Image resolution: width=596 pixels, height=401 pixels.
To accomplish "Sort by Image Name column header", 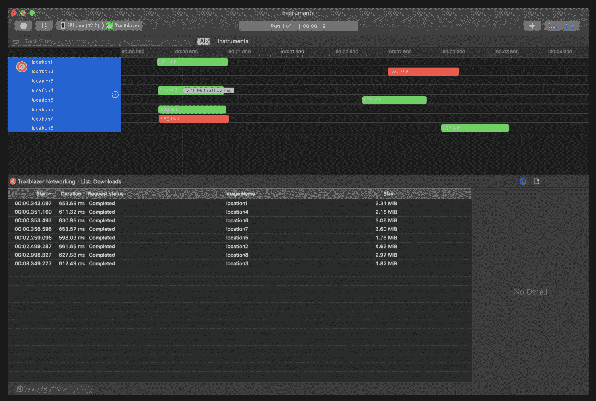I will click(240, 194).
